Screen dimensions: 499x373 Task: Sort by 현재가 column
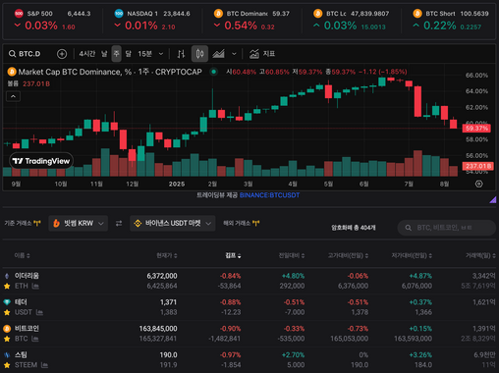167,255
